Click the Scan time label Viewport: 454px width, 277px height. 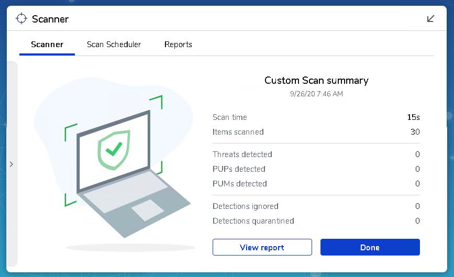click(x=229, y=117)
